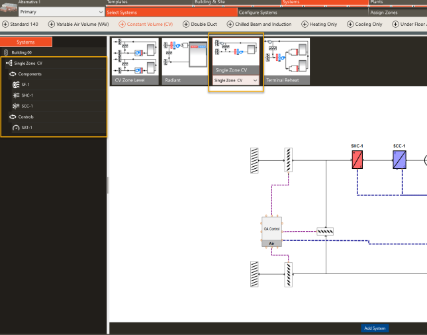The width and height of the screenshot is (427, 335).
Task: Click the outdoor air intake louver at top
Action: pyautogui.click(x=254, y=160)
